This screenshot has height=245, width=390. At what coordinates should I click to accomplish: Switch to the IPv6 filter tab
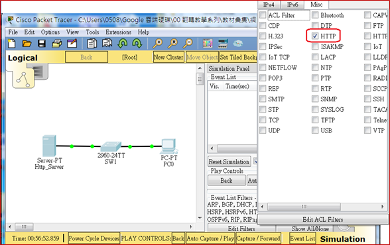point(292,5)
